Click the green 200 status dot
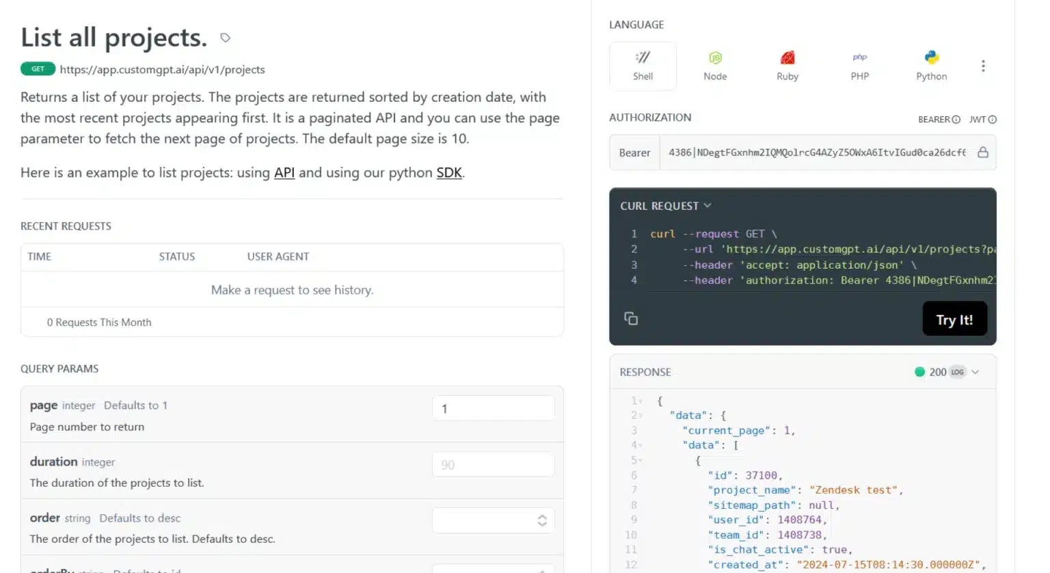Screen dimensions: 1050x573 [919, 372]
